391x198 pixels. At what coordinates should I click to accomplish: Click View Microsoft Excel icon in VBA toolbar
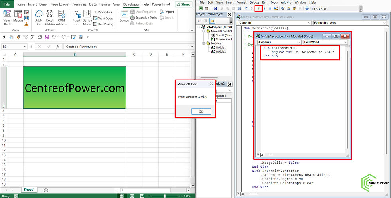[x=200, y=8]
